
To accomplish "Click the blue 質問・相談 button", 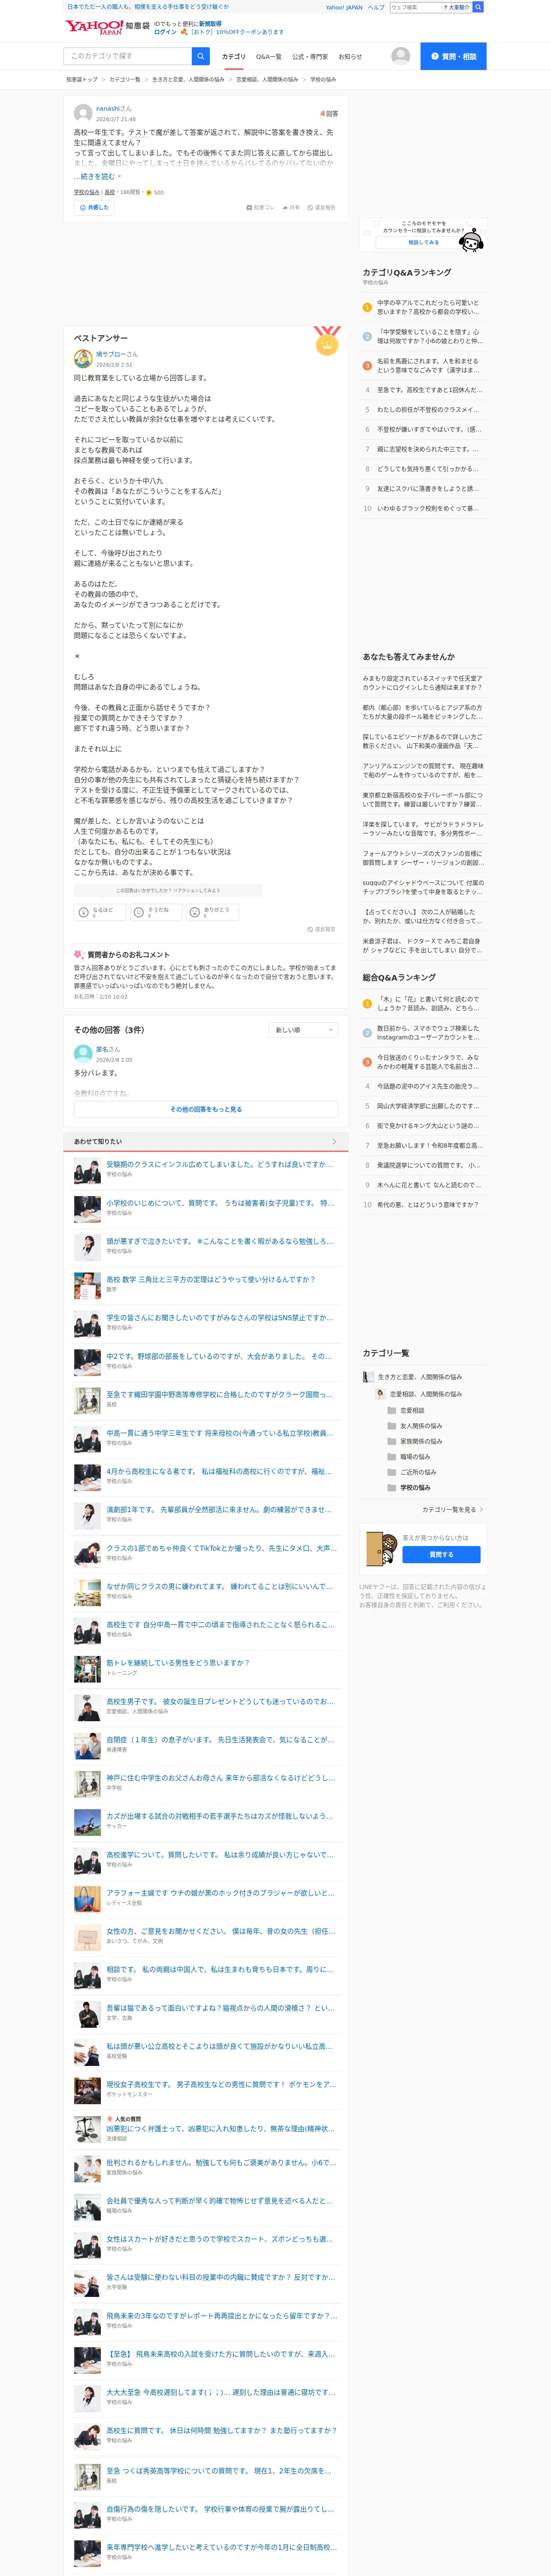I will 453,56.
